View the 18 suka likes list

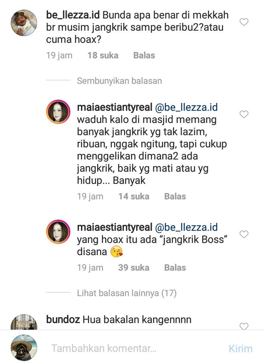coord(103,56)
